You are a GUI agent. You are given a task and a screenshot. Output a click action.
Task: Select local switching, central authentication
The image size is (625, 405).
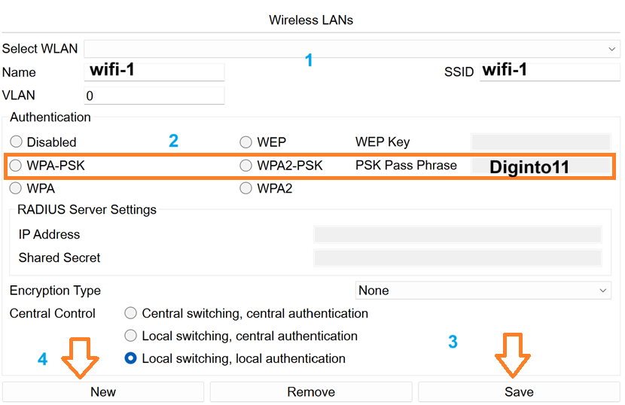pos(131,336)
